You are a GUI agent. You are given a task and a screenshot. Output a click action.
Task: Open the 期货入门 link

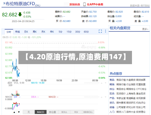tap(121, 112)
